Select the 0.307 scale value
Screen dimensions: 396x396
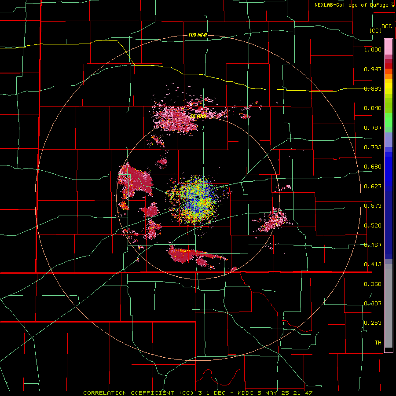pos(373,303)
